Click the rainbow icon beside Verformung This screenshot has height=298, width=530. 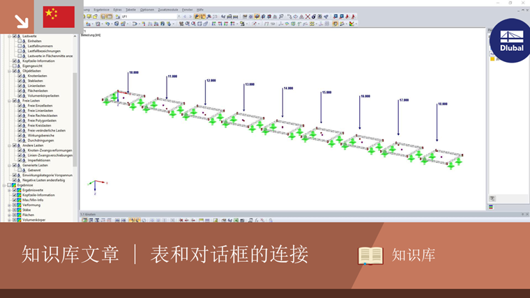(x=20, y=205)
